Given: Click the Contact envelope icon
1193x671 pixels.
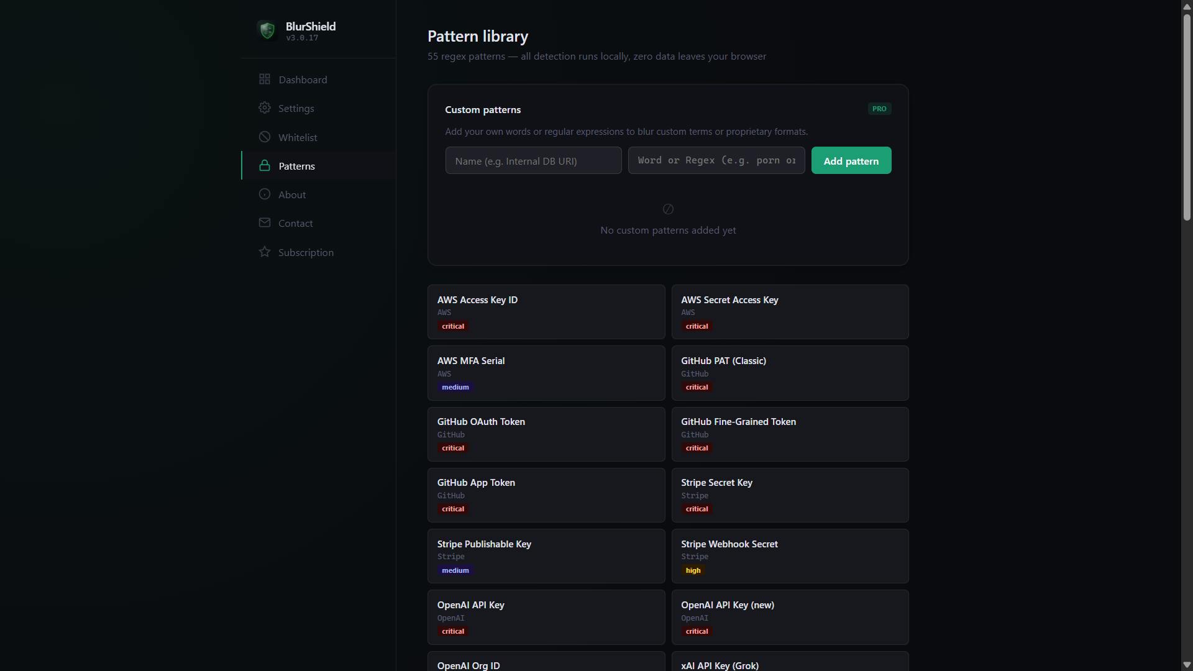Looking at the screenshot, I should pyautogui.click(x=265, y=223).
